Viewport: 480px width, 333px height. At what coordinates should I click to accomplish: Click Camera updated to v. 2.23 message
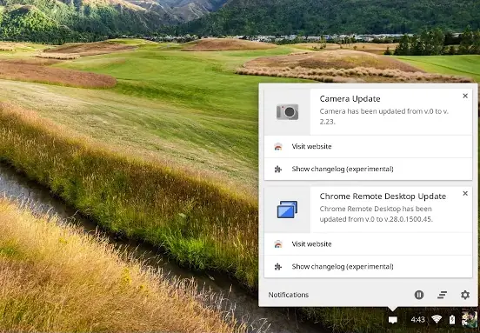point(383,117)
